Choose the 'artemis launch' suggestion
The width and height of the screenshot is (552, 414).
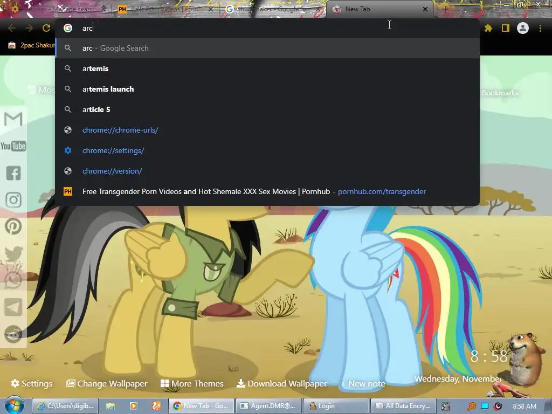267,89
